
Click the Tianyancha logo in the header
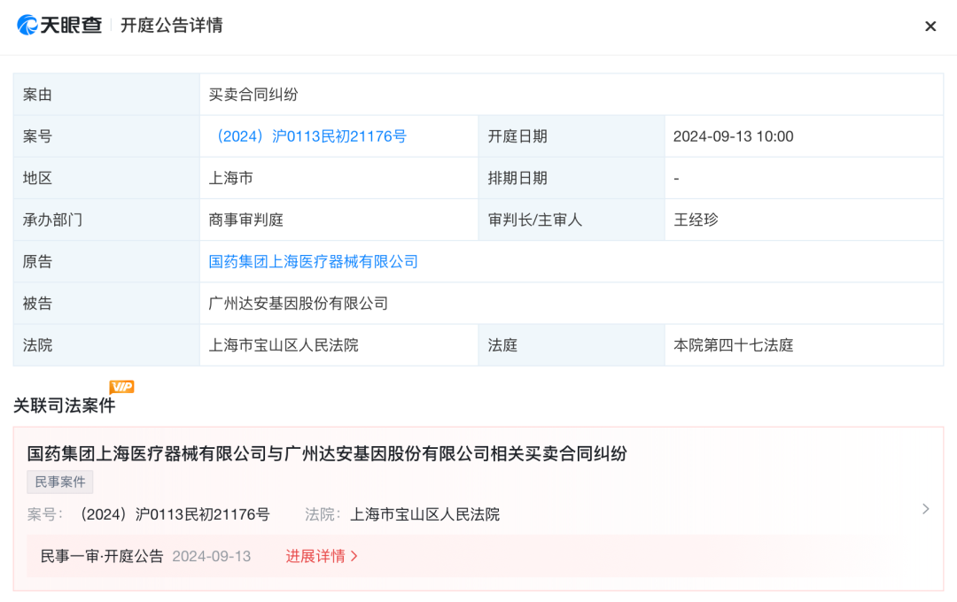point(59,26)
